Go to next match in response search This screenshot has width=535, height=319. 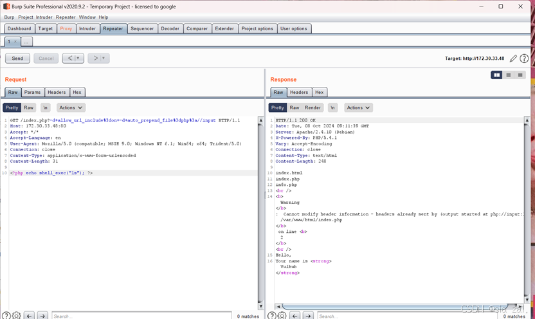click(308, 316)
